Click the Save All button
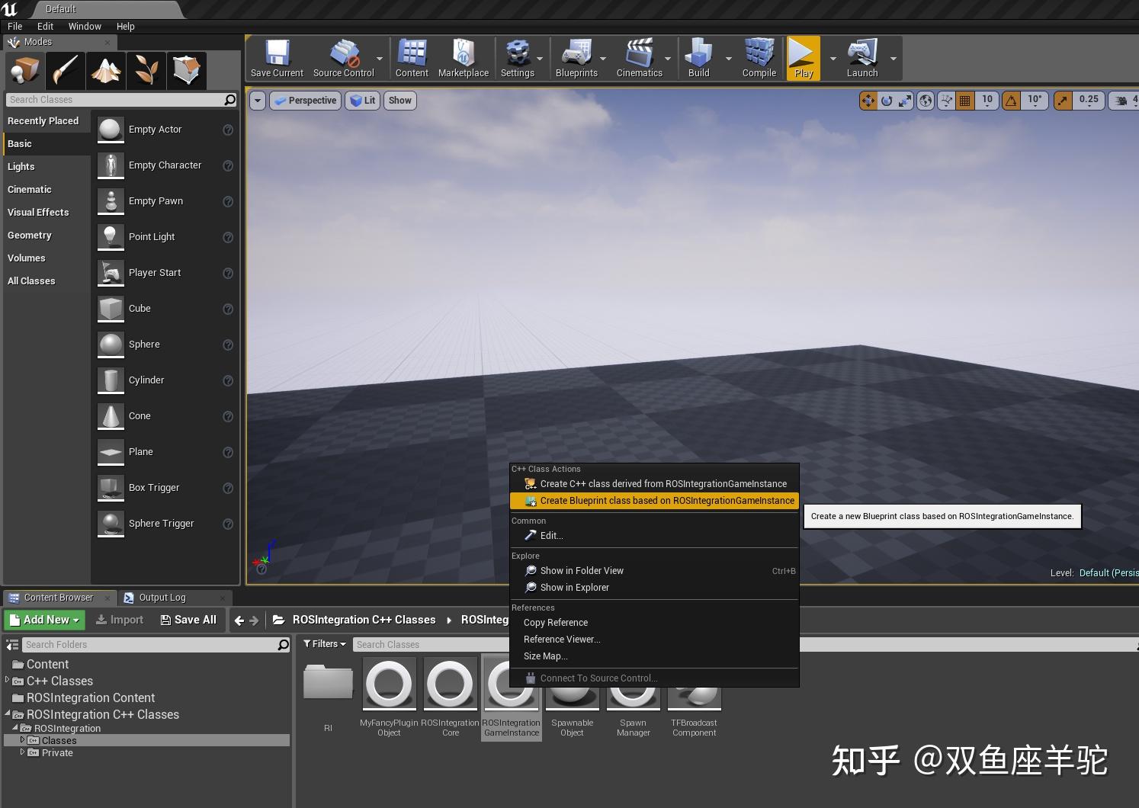Screen dimensions: 1139x808 (x=188, y=619)
